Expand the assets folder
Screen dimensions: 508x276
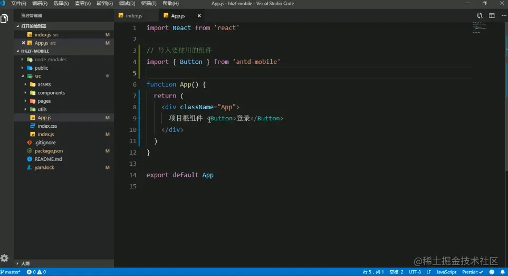click(x=64, y=84)
